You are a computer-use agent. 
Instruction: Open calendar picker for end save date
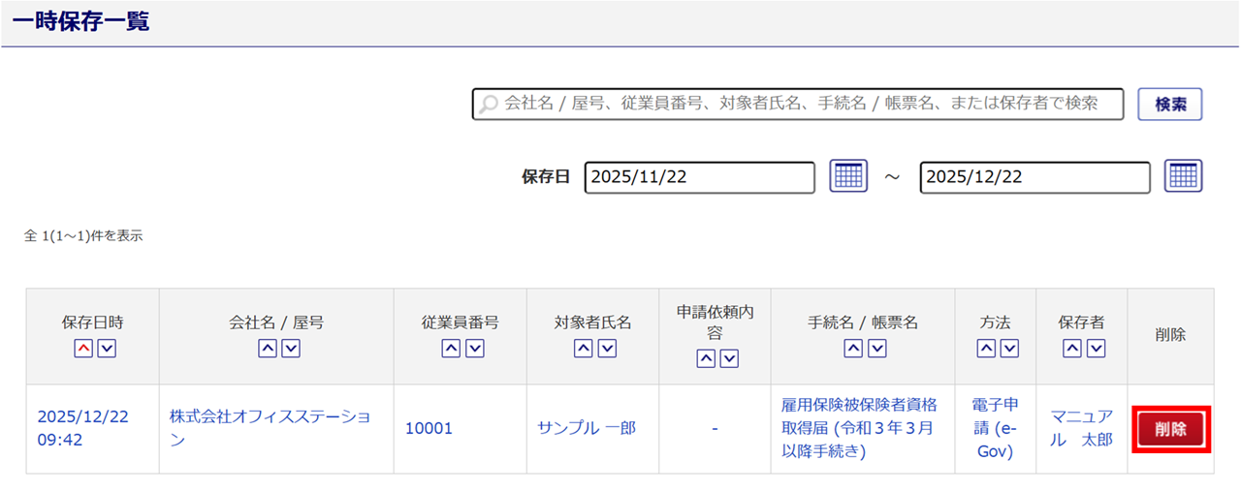coord(1184,176)
